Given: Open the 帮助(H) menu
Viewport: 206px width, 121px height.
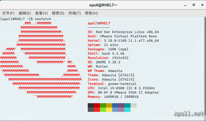Looking at the screenshot, I should click(x=91, y=13).
